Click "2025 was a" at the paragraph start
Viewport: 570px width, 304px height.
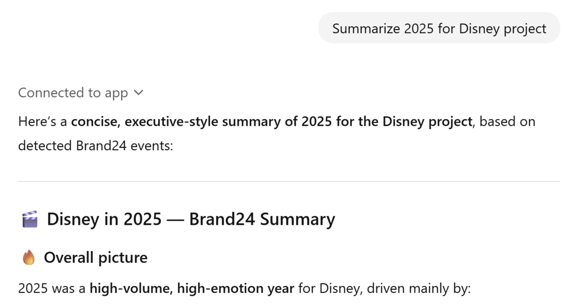coord(52,289)
